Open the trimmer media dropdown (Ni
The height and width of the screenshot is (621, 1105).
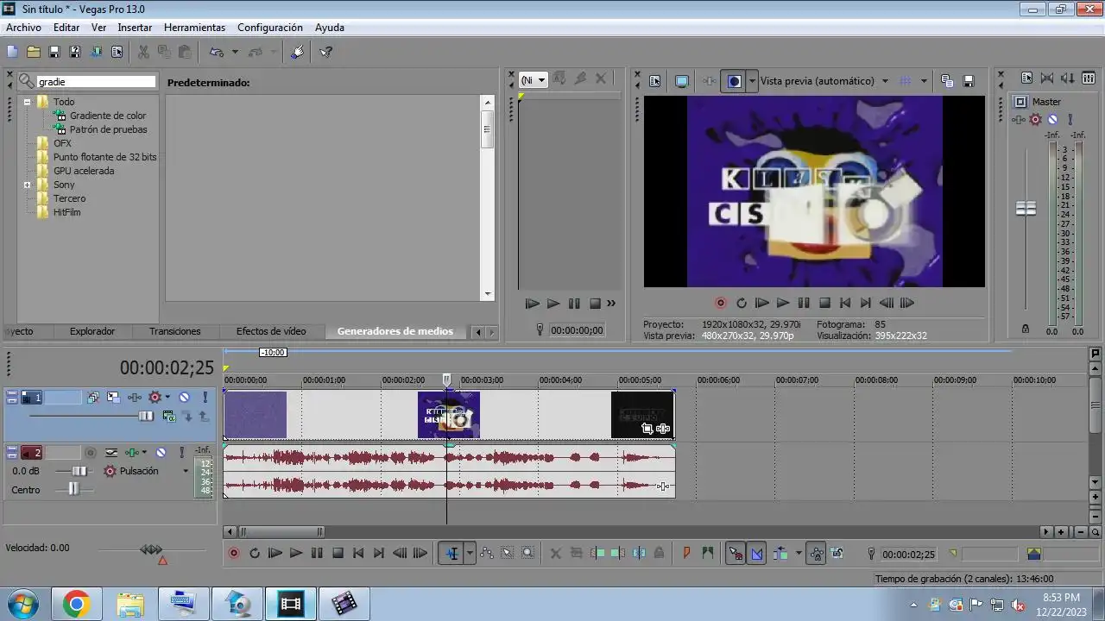tap(533, 80)
